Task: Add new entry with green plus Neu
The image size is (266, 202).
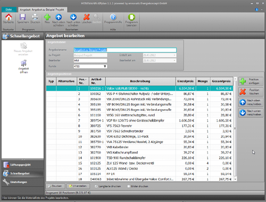Action: (47, 19)
